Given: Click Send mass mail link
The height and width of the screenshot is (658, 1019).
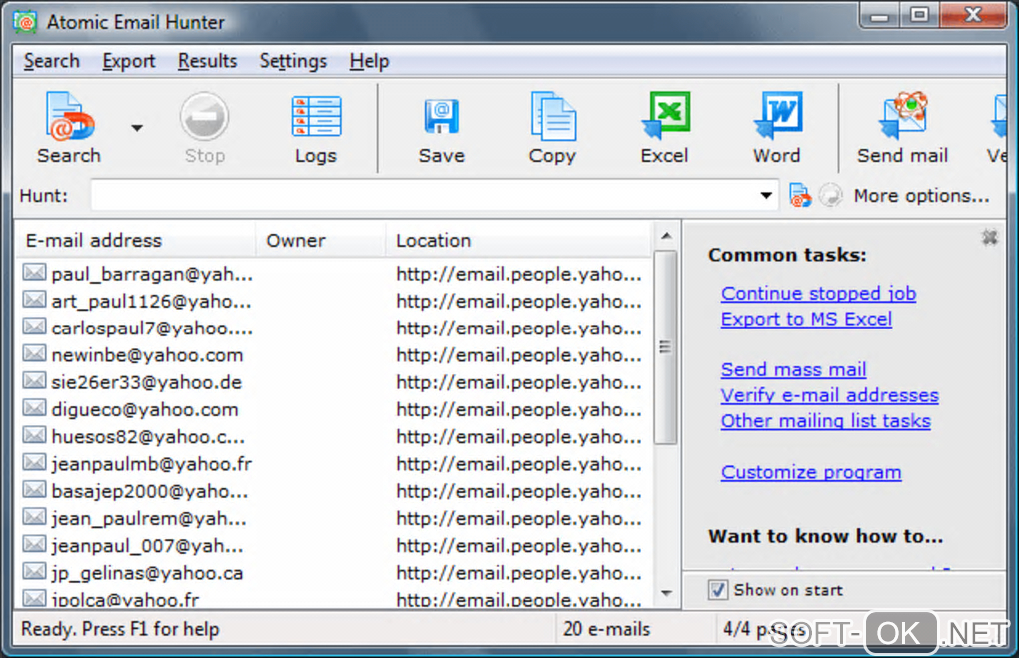Looking at the screenshot, I should [793, 370].
